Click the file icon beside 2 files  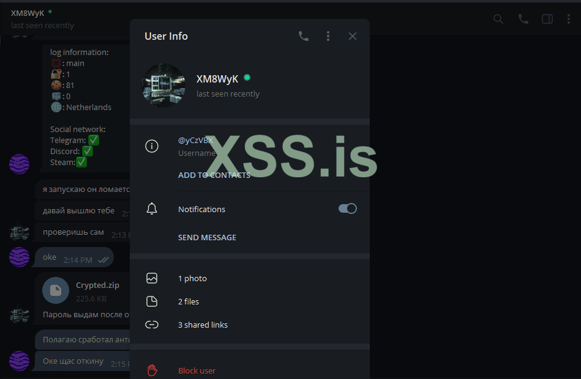tap(152, 301)
